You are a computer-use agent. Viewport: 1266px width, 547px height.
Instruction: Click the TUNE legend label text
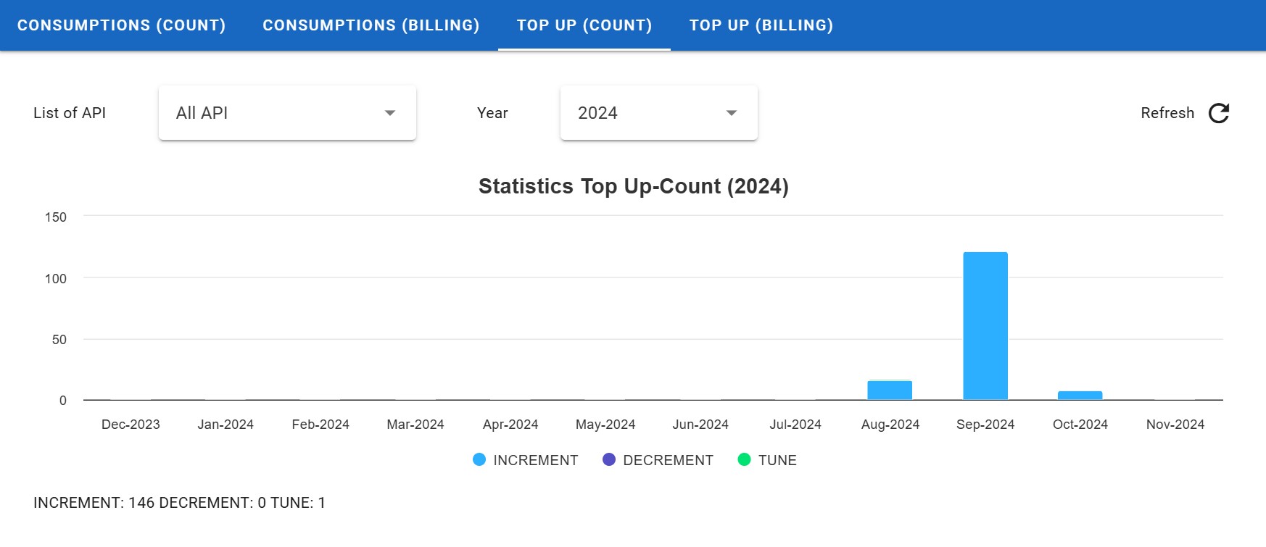[x=777, y=460]
